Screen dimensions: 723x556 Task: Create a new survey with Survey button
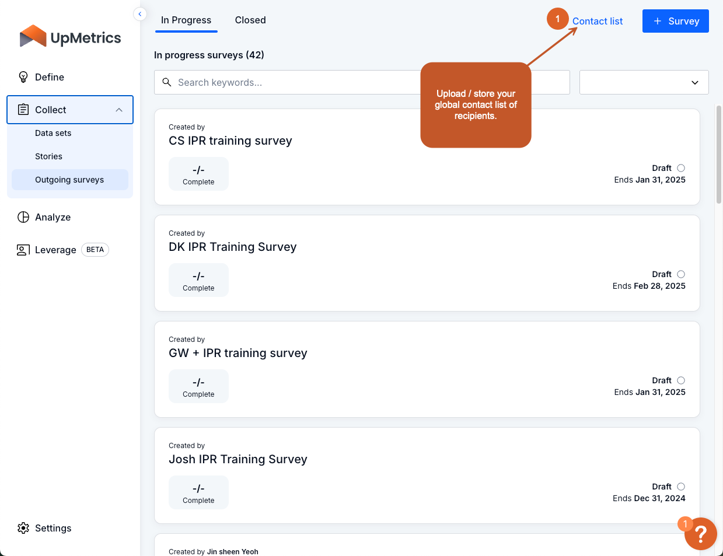(x=675, y=21)
